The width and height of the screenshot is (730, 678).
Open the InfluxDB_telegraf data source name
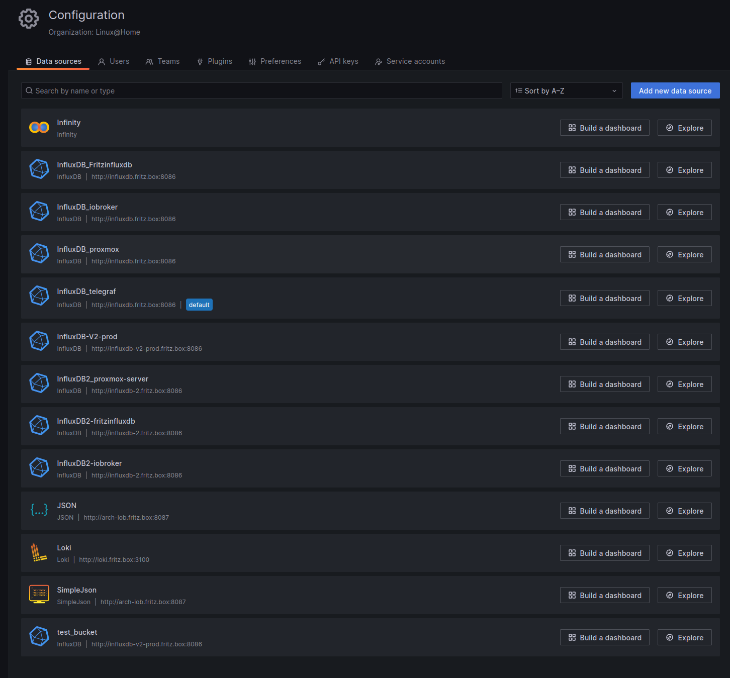coord(86,292)
